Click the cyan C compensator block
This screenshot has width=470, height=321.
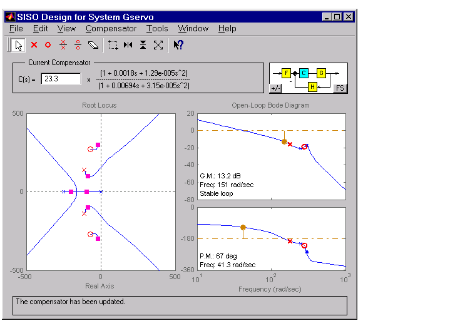pyautogui.click(x=304, y=73)
